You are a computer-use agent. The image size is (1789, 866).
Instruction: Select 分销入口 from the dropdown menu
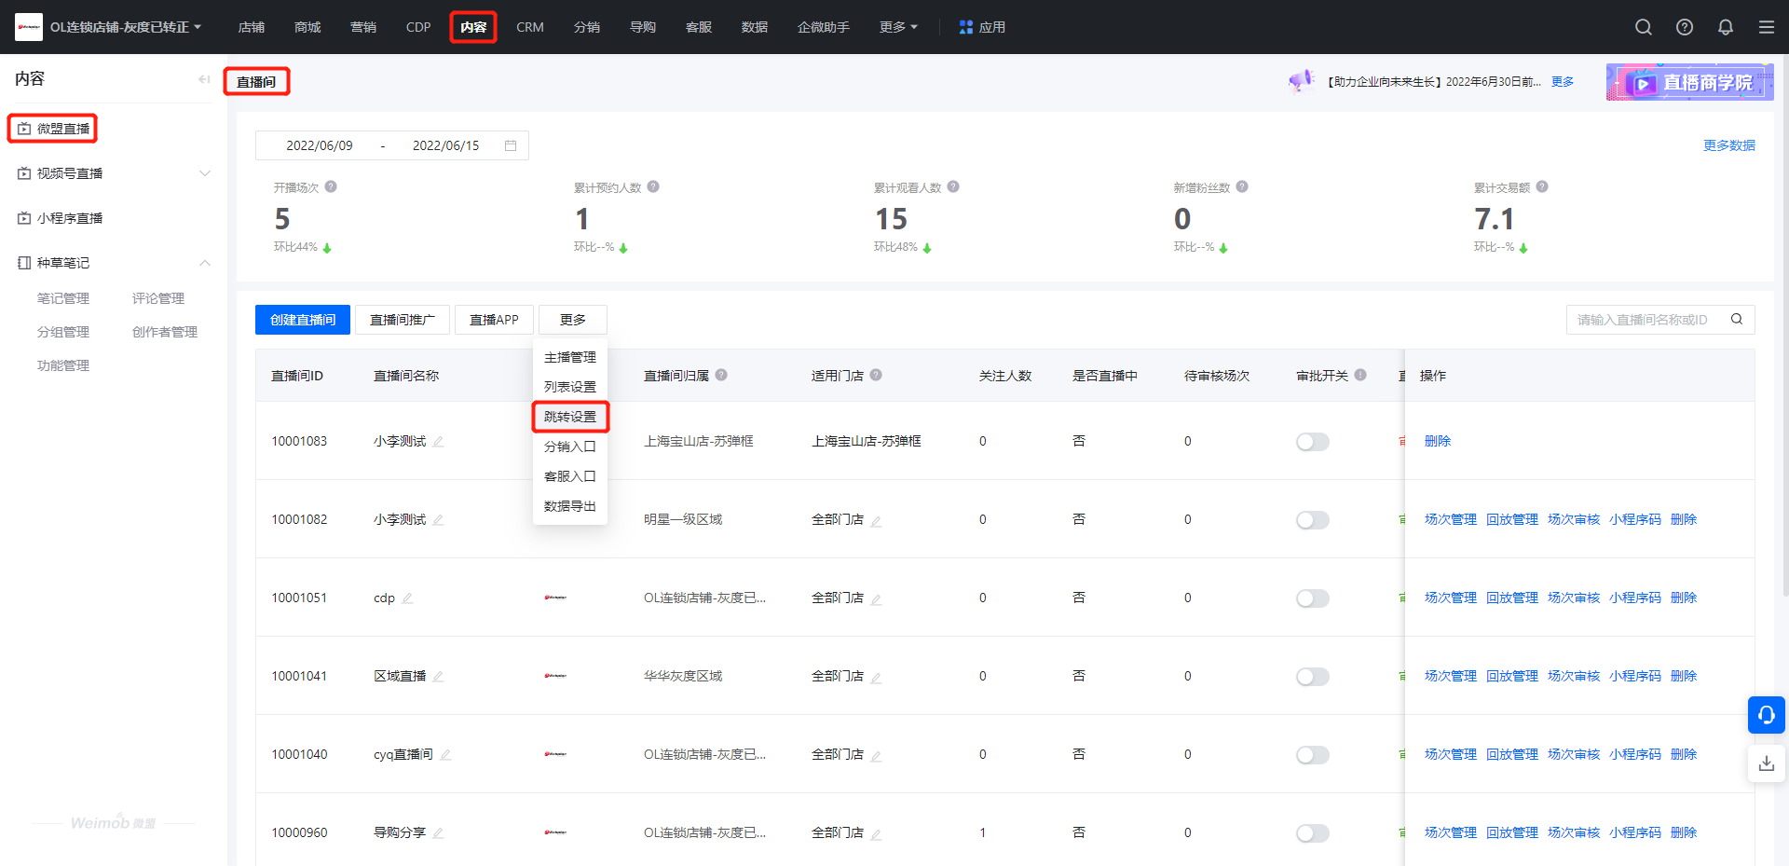click(x=570, y=447)
